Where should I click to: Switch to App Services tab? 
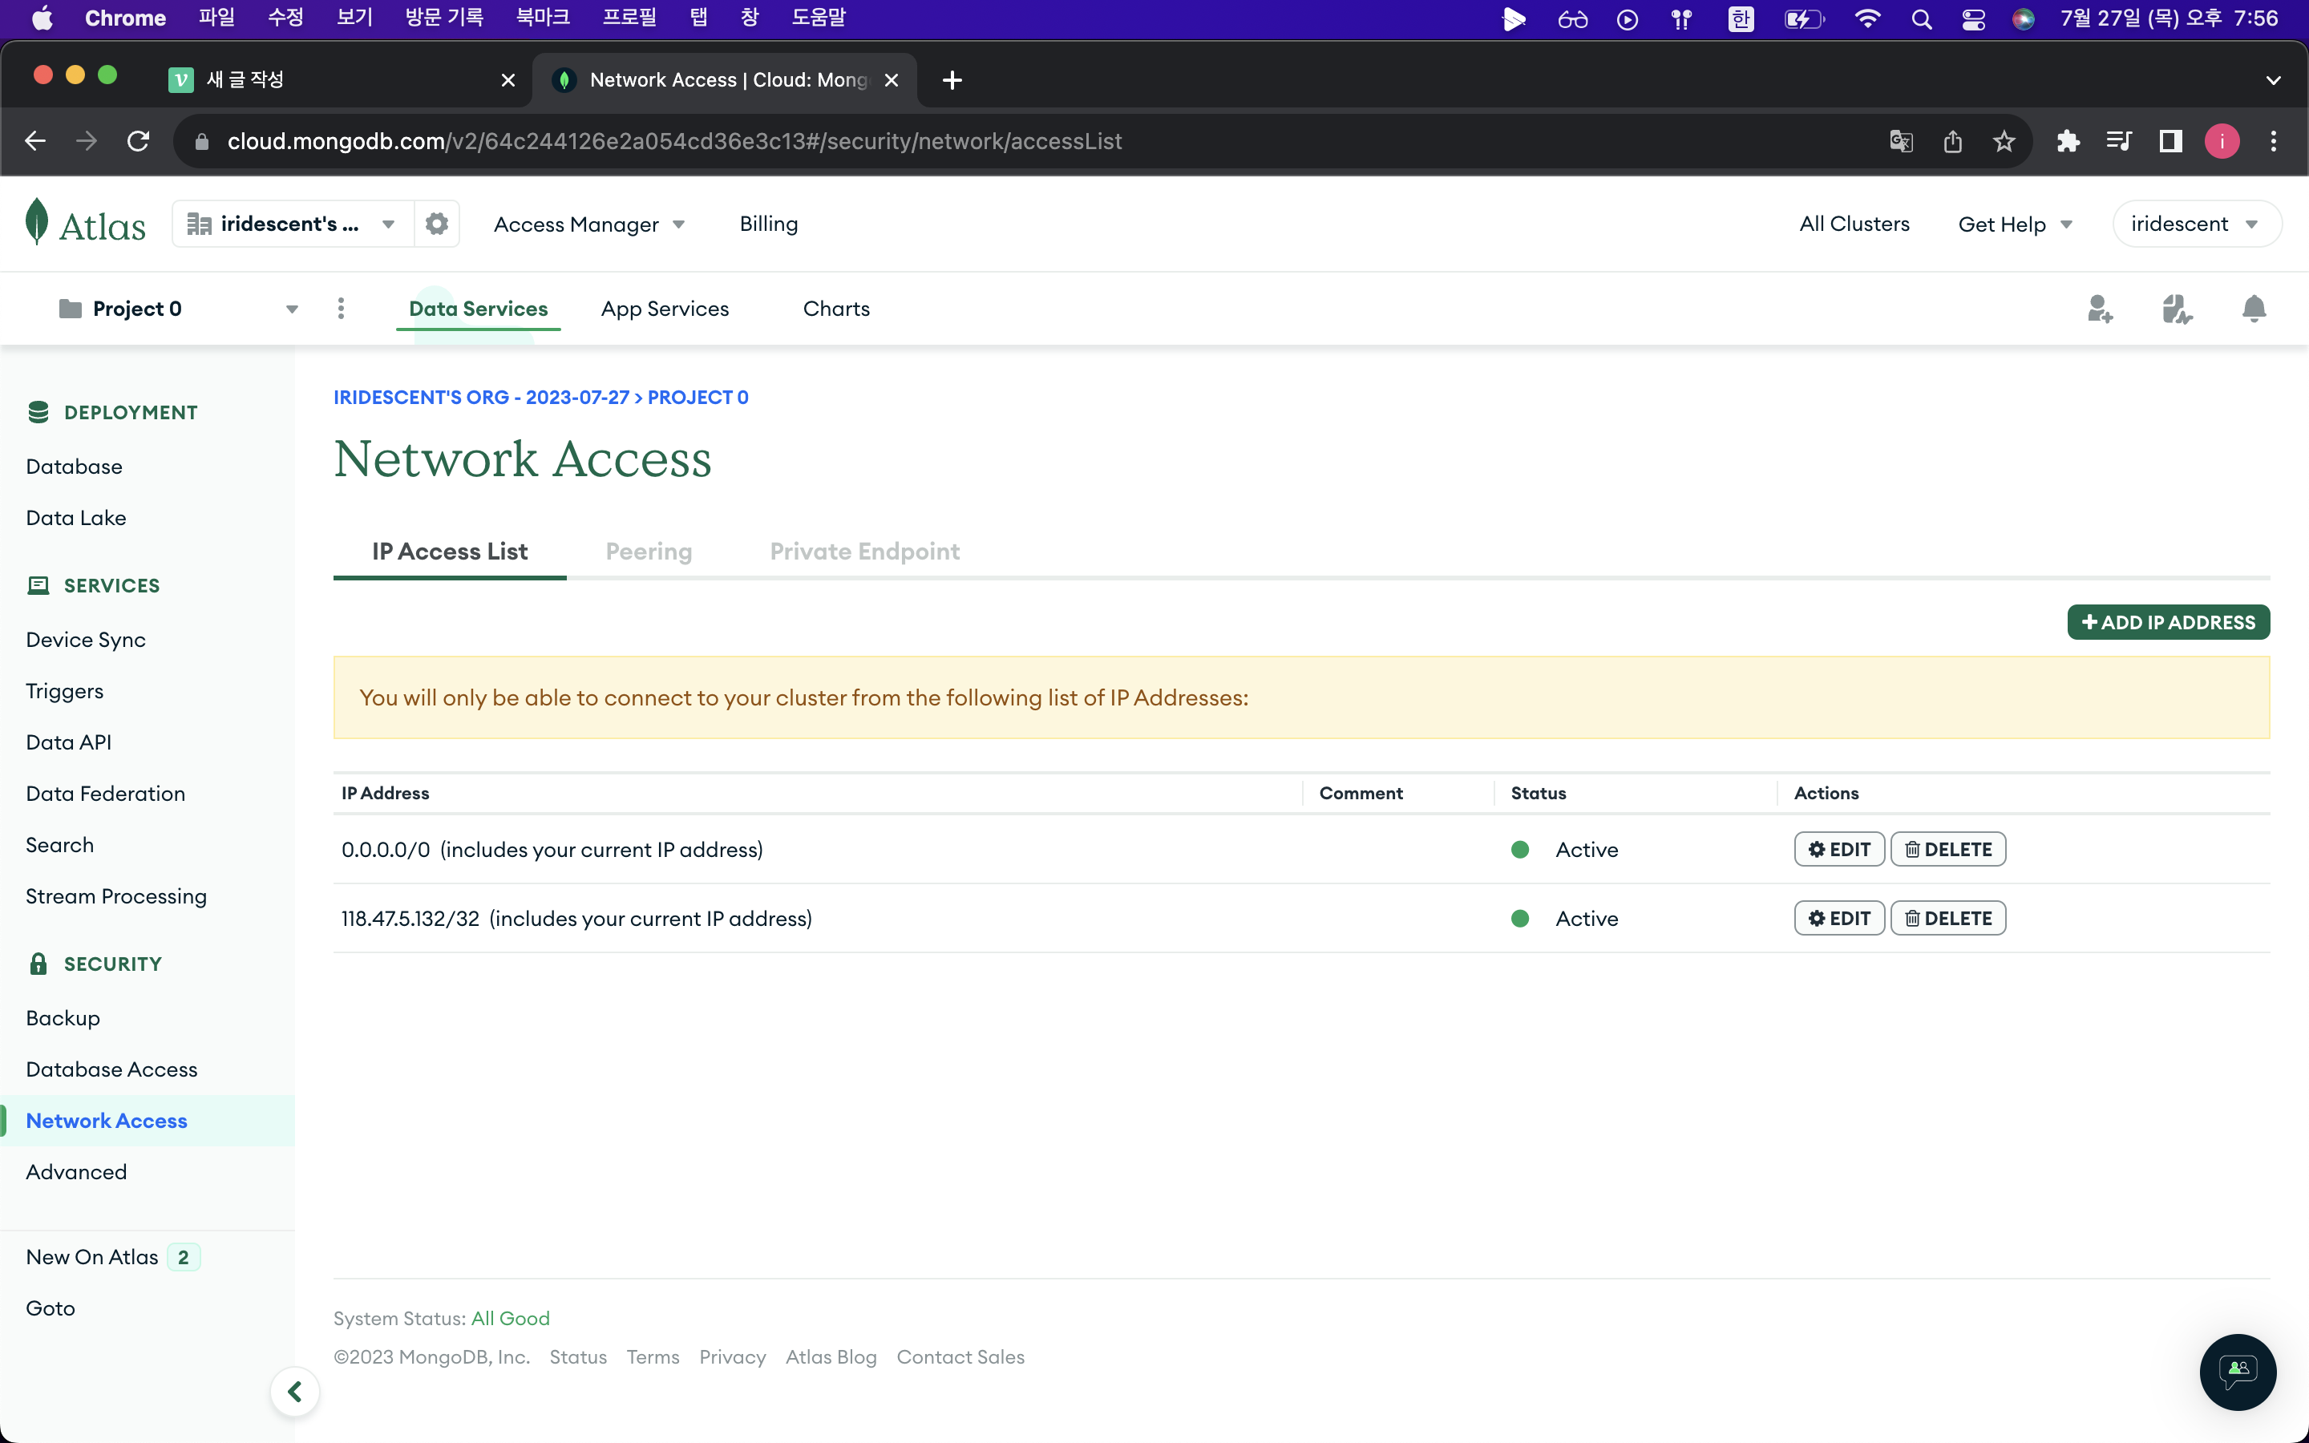point(665,309)
